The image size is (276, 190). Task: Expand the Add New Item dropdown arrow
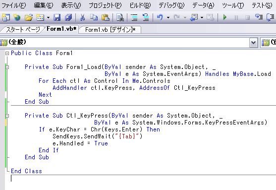48,17
